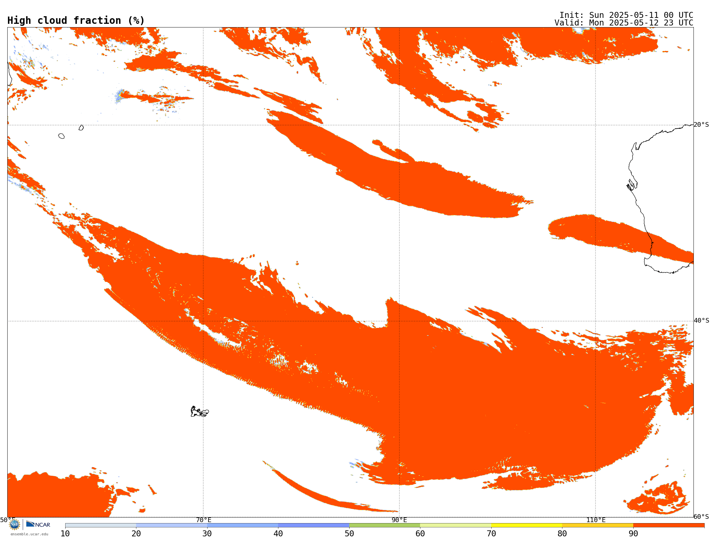Screen dimensions: 715x538
Task: Click the colorbar tick label 50
Action: pos(349,533)
